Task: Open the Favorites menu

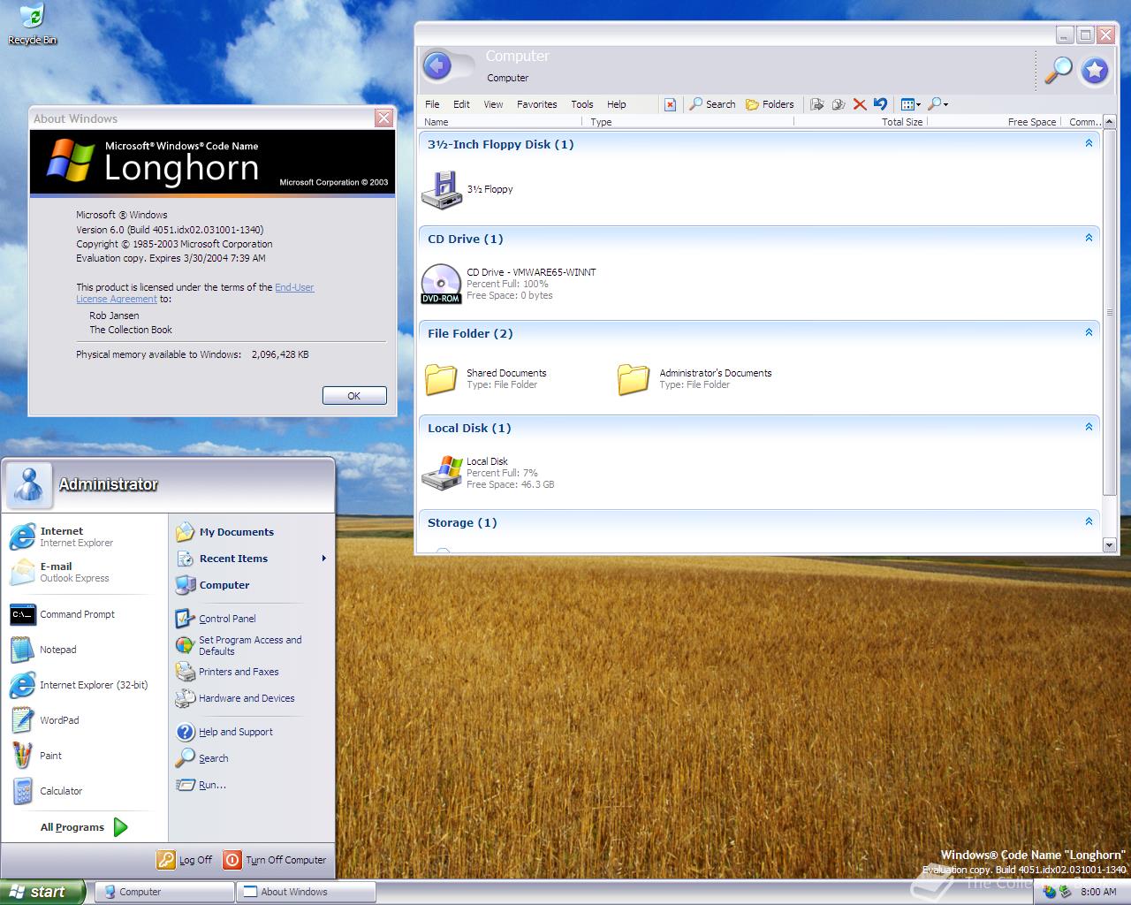Action: tap(536, 104)
